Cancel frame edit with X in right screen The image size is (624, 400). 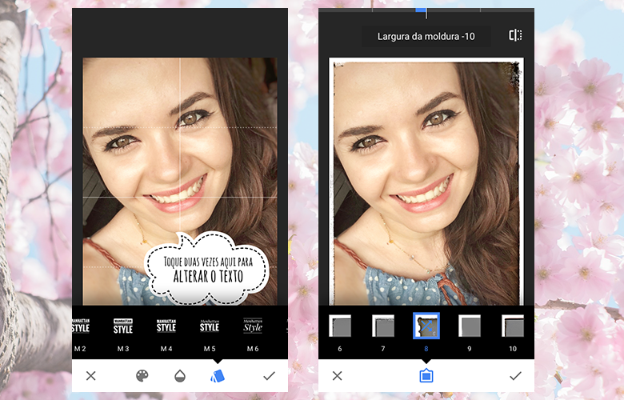click(337, 376)
